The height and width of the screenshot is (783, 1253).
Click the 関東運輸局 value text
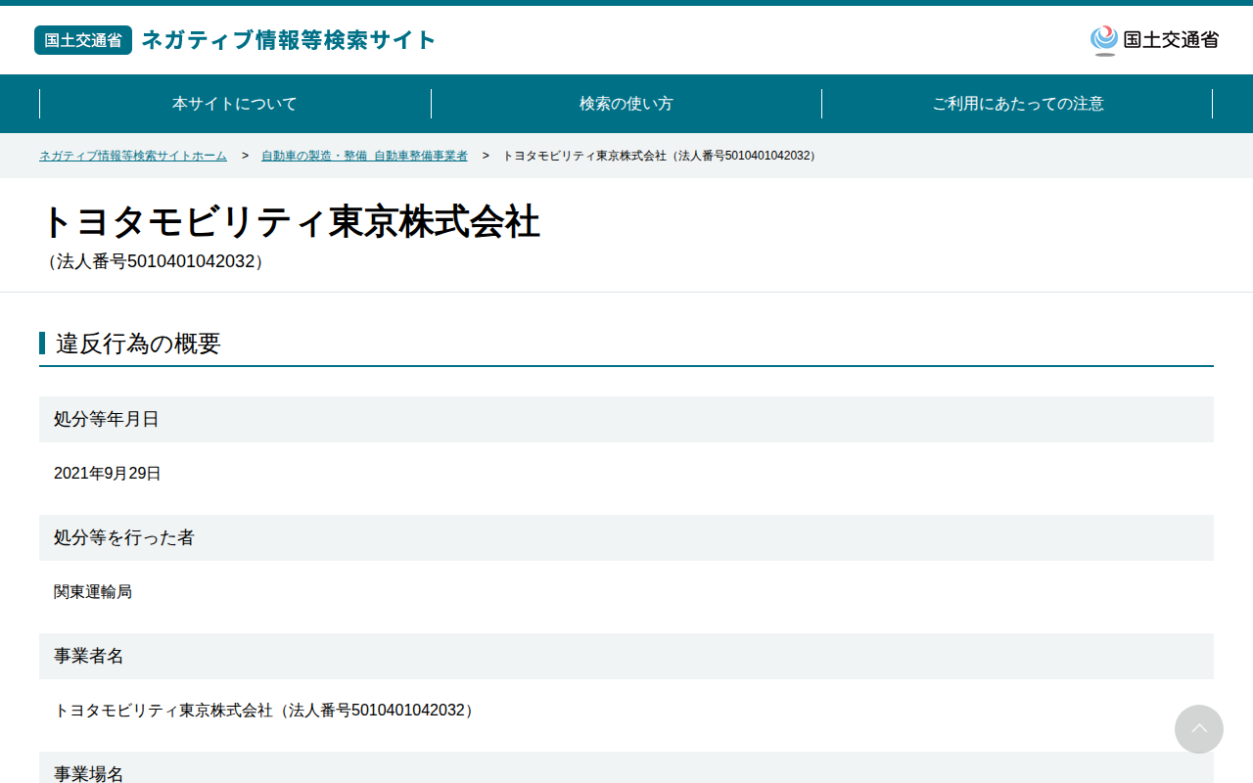point(93,592)
